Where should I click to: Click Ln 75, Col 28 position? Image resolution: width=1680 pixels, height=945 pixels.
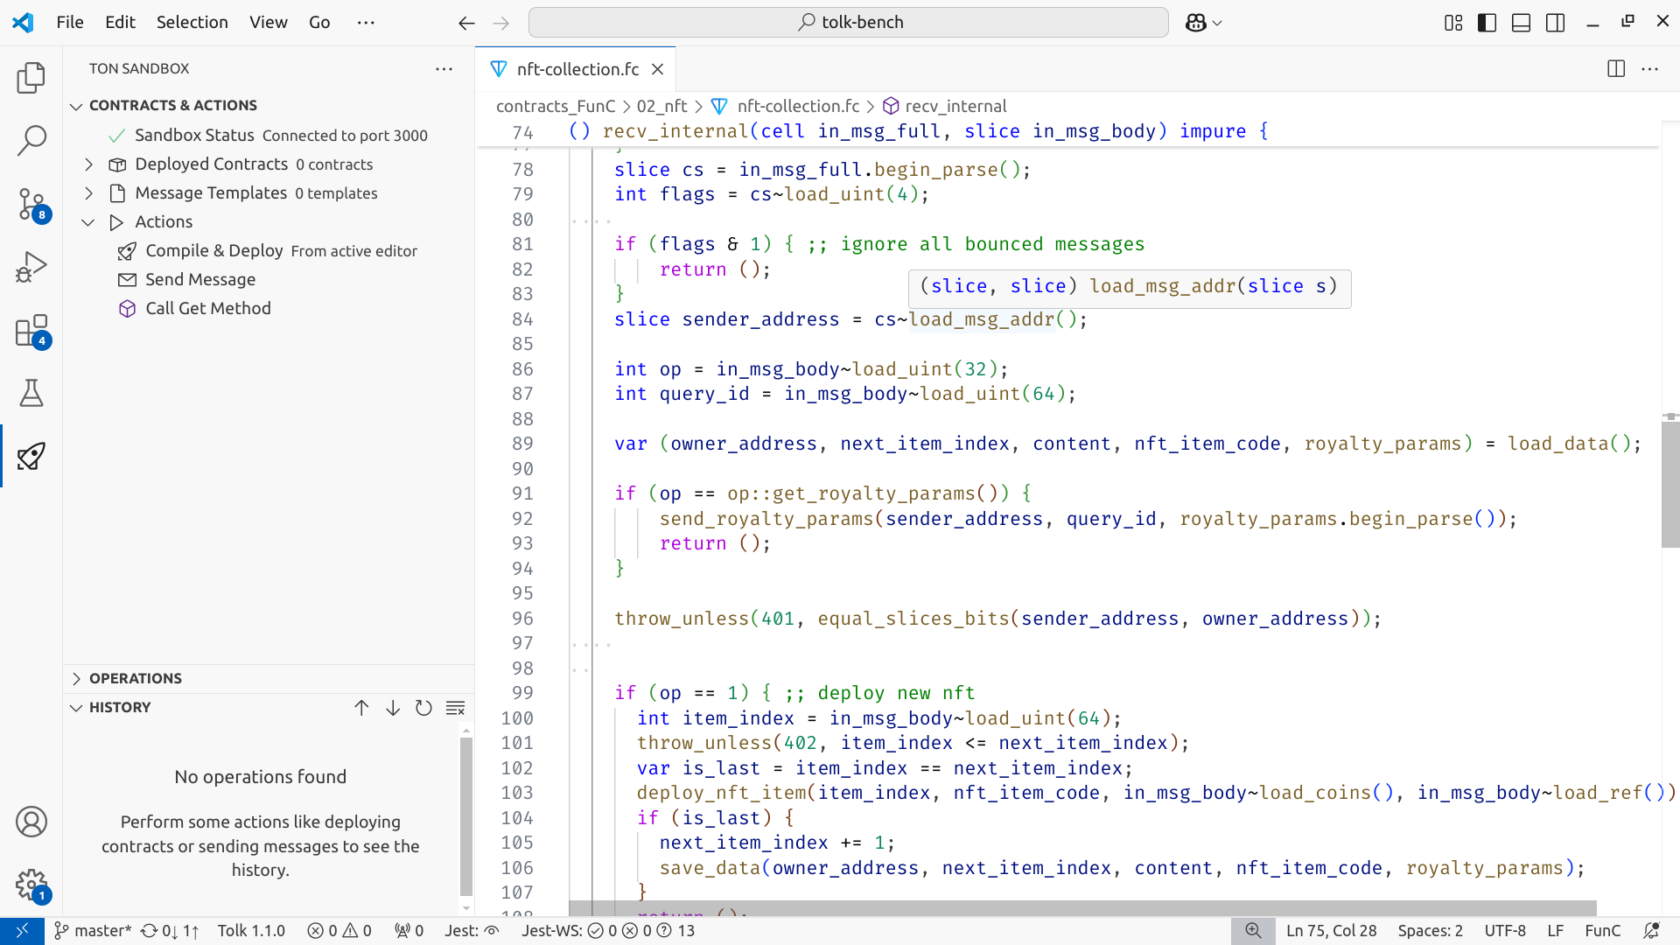click(1332, 931)
